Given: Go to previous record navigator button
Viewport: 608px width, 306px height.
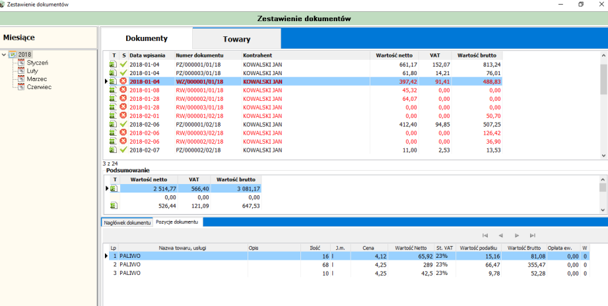Looking at the screenshot, I should (x=501, y=235).
